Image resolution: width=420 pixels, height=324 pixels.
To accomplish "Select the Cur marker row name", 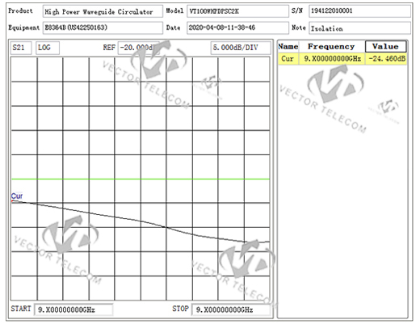I will coord(288,59).
